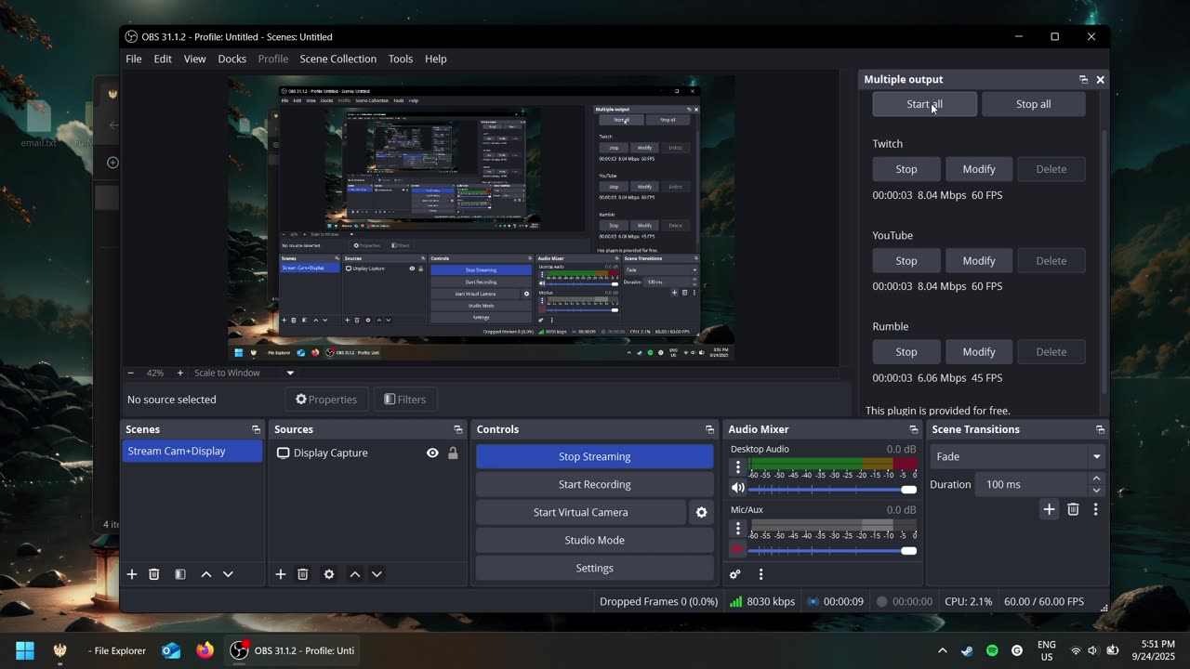Image resolution: width=1190 pixels, height=669 pixels.
Task: Increase transition duration with up arrow
Action: coord(1096,479)
